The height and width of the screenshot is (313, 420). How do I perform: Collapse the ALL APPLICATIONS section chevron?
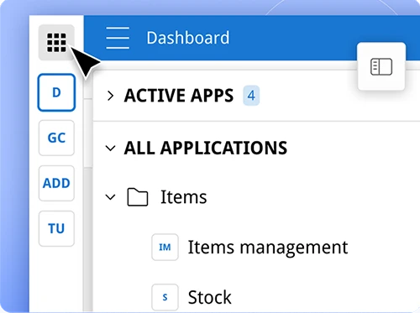click(x=110, y=149)
